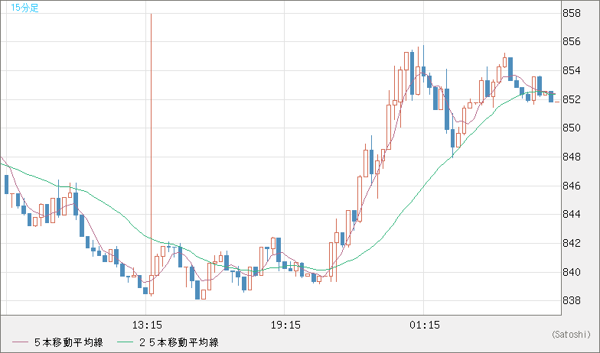Viewport: 600px width, 353px height.
Task: Select the 01:15 time axis label
Action: pos(424,325)
